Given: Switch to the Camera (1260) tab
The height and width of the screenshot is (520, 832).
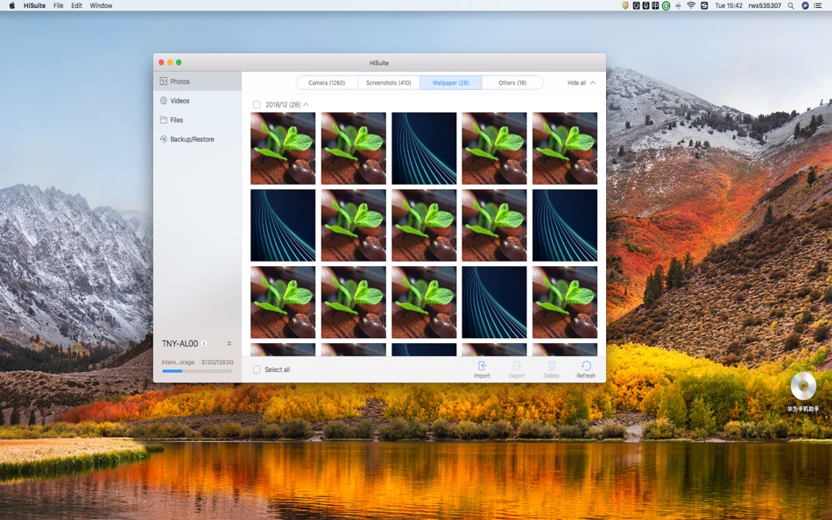Looking at the screenshot, I should (x=327, y=83).
